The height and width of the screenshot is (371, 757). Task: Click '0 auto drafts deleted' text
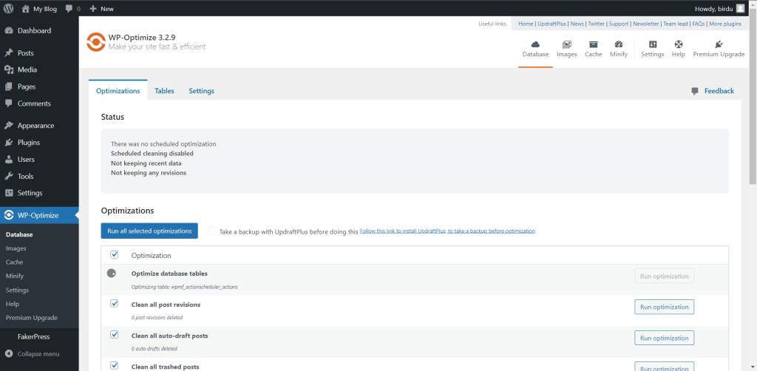click(x=154, y=348)
